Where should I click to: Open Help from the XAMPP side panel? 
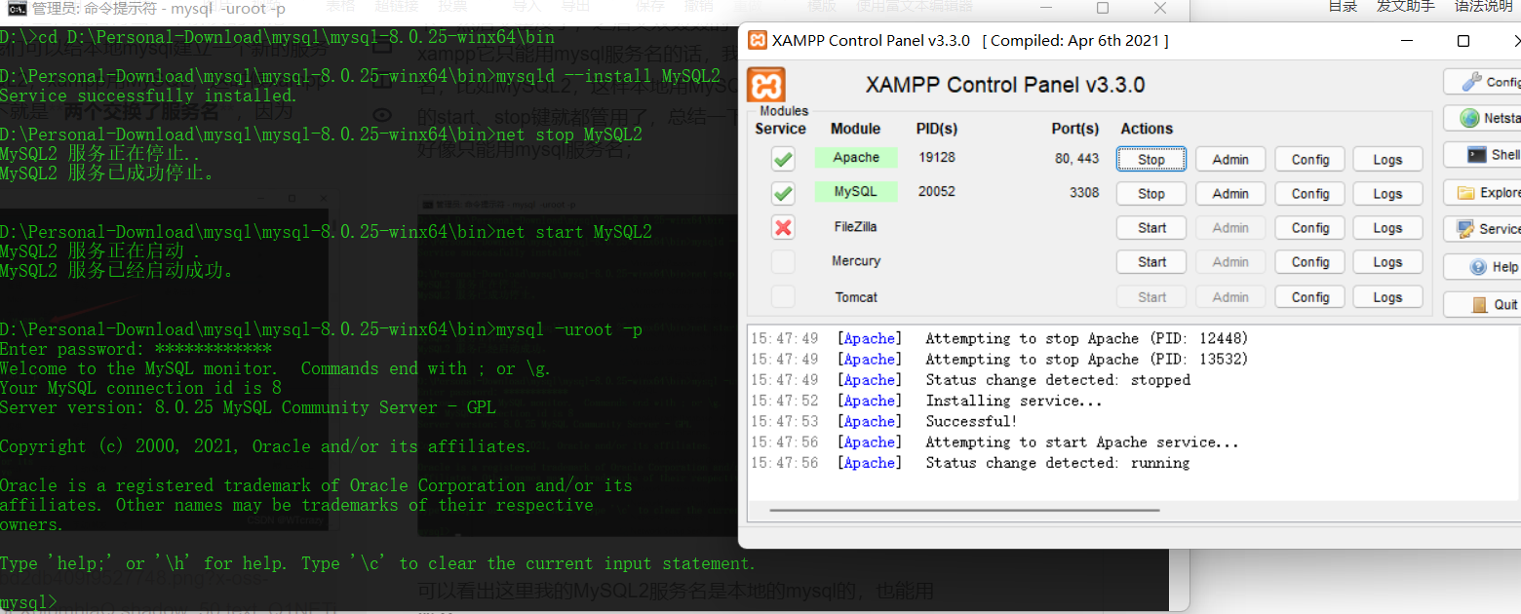point(1482,267)
